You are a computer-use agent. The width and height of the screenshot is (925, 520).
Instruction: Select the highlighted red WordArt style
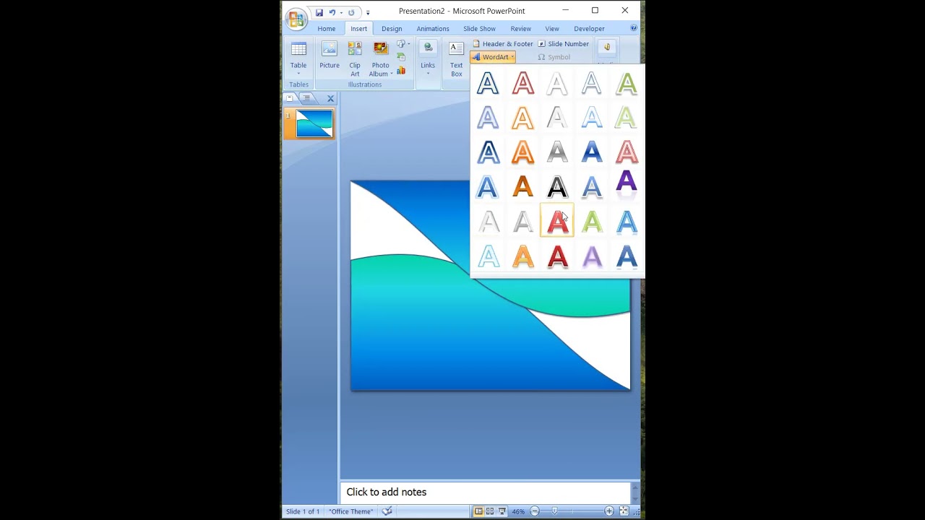(557, 221)
